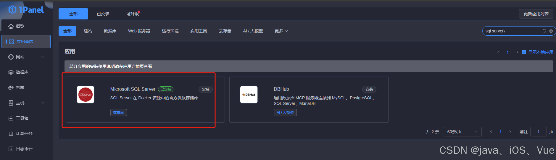This screenshot has height=160, width=556.
Task: Click the 数据库 tag on SQL Server card
Action: 119,113
